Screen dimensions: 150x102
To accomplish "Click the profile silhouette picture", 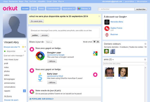I will tap(15, 26).
